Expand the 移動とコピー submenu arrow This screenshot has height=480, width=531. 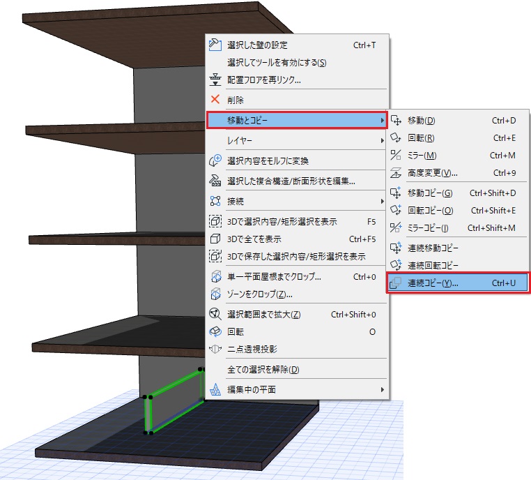click(x=382, y=120)
